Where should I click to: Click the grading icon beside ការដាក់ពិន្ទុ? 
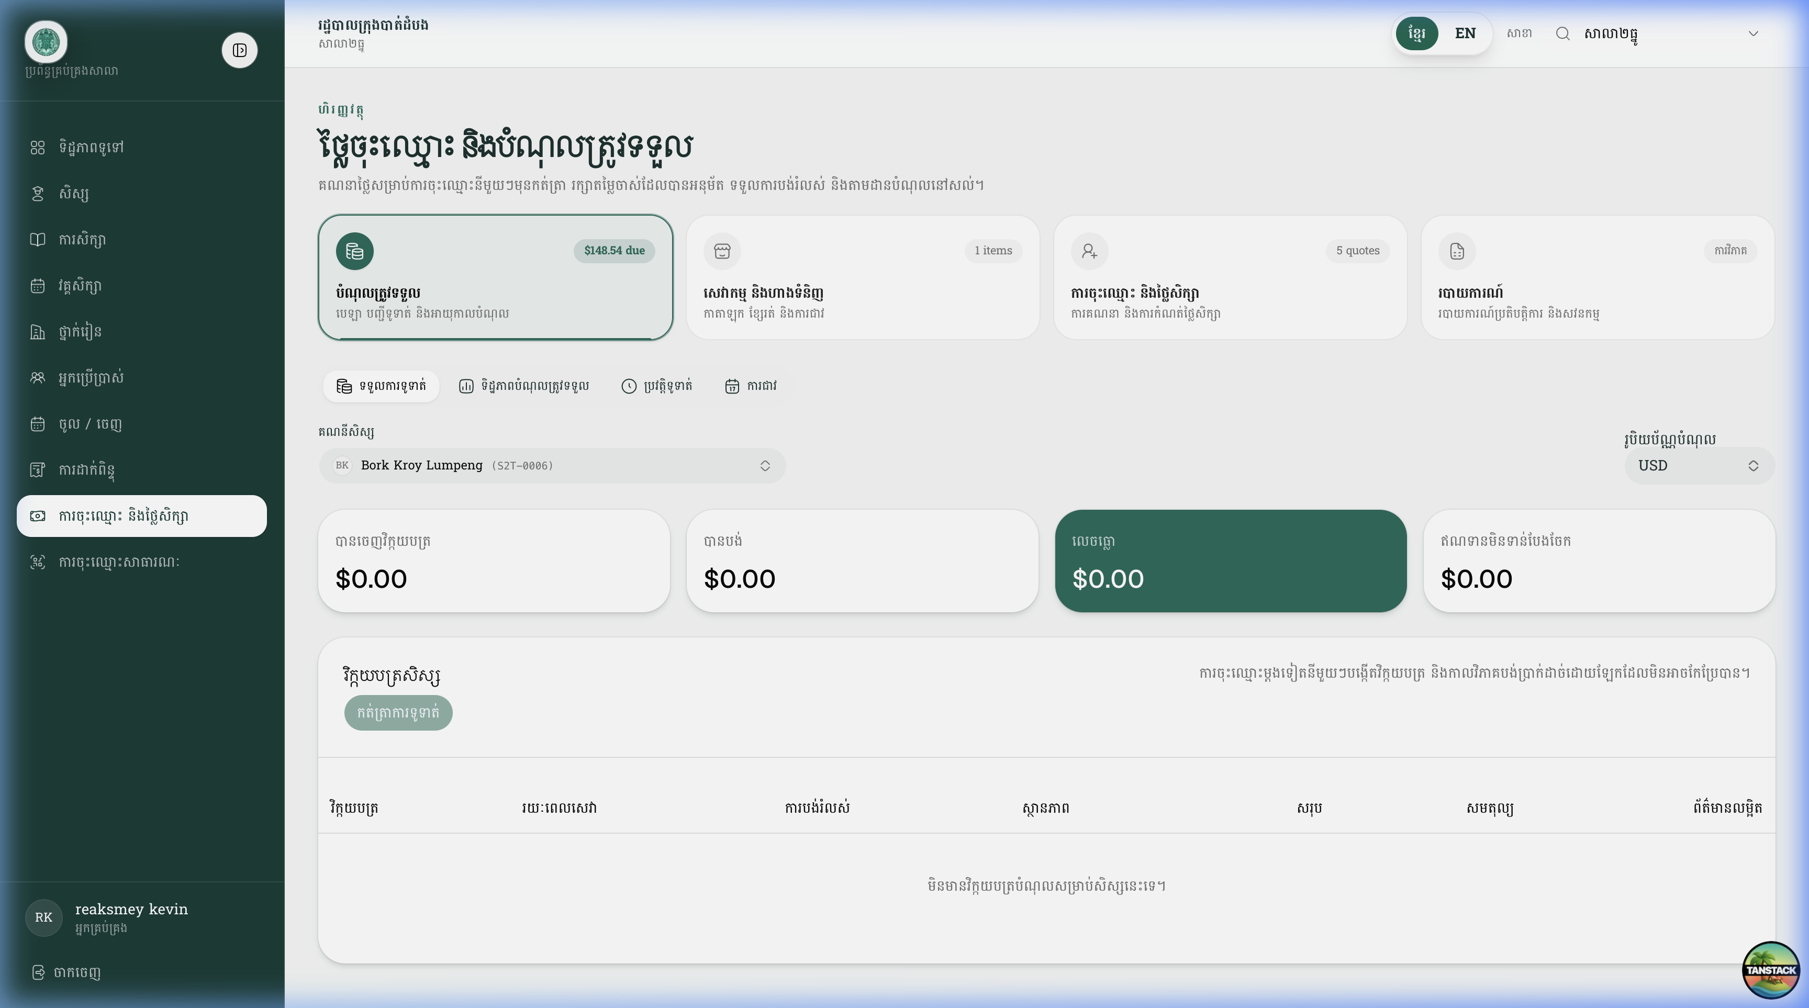[x=38, y=469]
